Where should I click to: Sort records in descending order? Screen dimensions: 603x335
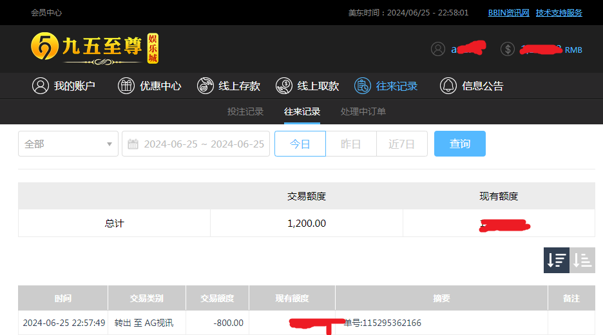[x=557, y=260]
